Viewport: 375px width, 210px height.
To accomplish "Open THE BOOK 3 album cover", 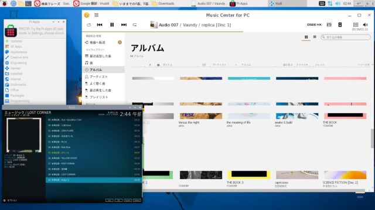I will tap(249, 175).
